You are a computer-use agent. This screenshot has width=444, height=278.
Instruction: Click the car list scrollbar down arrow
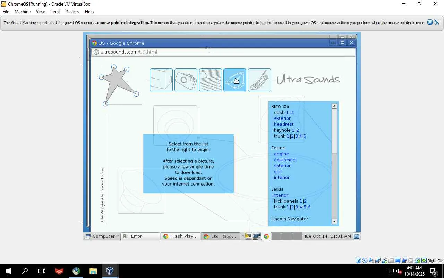point(334,221)
